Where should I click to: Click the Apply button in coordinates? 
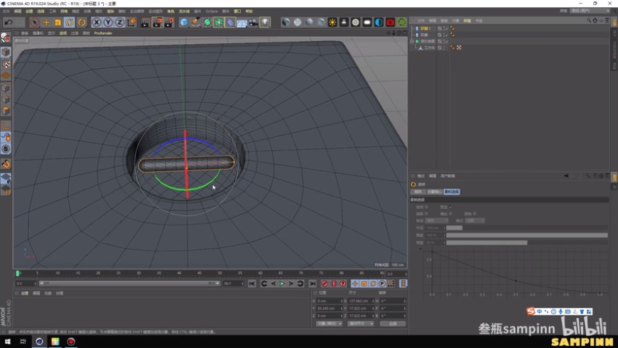[x=393, y=324]
